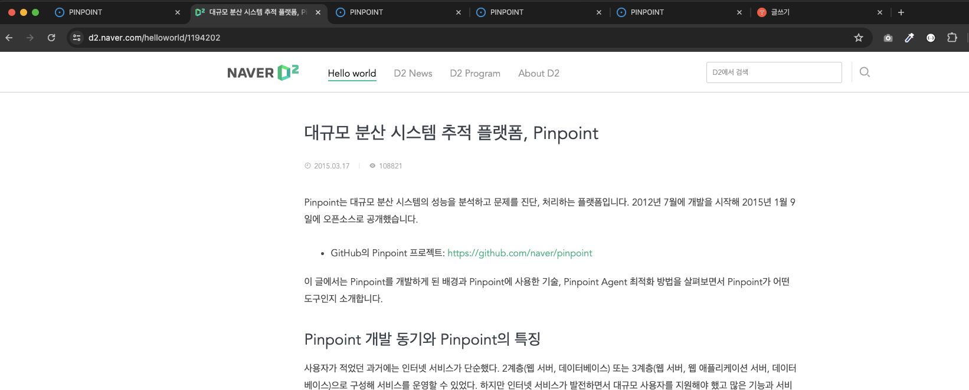The width and height of the screenshot is (969, 390).
Task: Focus the D2에서 검색 search field
Action: [x=774, y=72]
